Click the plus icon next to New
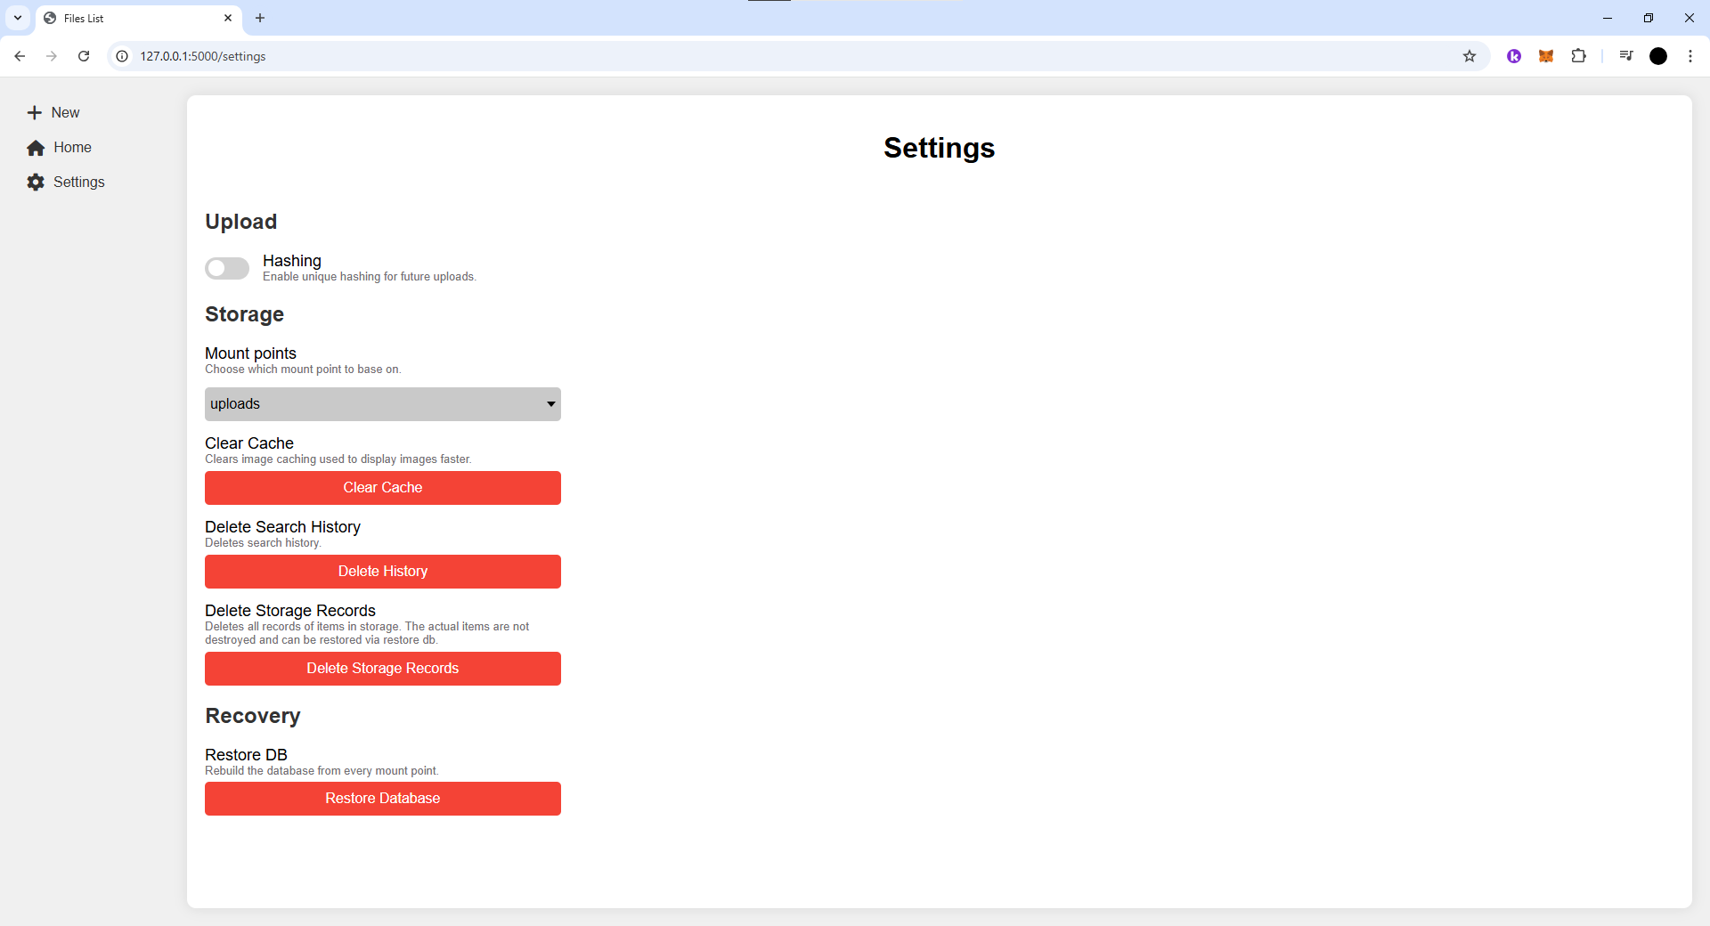1710x926 pixels. tap(35, 113)
